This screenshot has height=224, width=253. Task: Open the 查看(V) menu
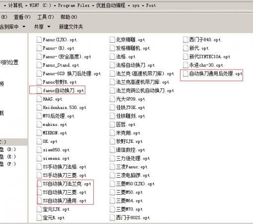coord(22,17)
